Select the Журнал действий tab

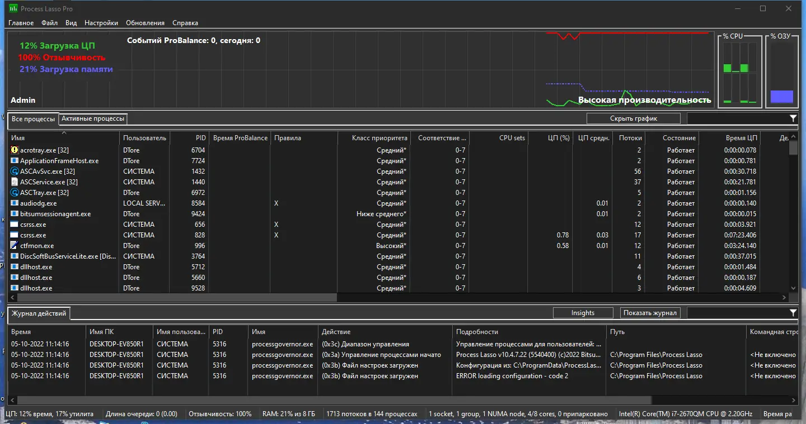click(39, 313)
